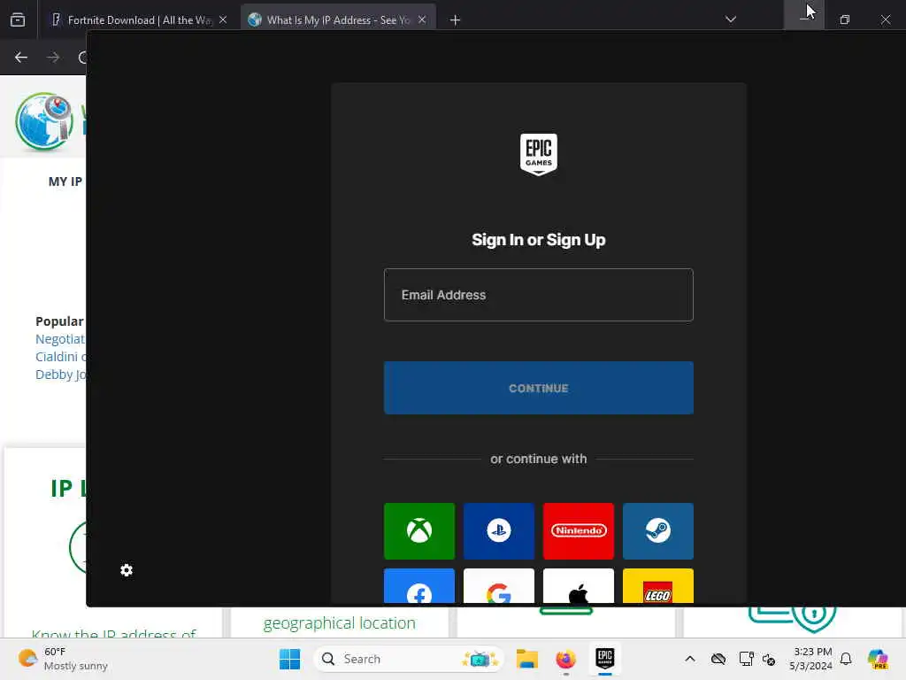This screenshot has width=906, height=680.
Task: Click the muted volume tray icon
Action: (769, 659)
